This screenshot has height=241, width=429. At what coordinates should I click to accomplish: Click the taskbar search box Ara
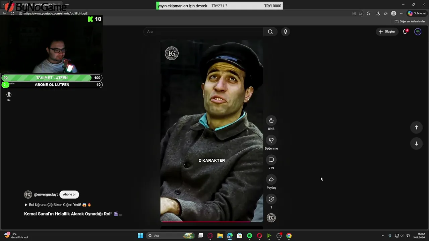click(x=171, y=236)
